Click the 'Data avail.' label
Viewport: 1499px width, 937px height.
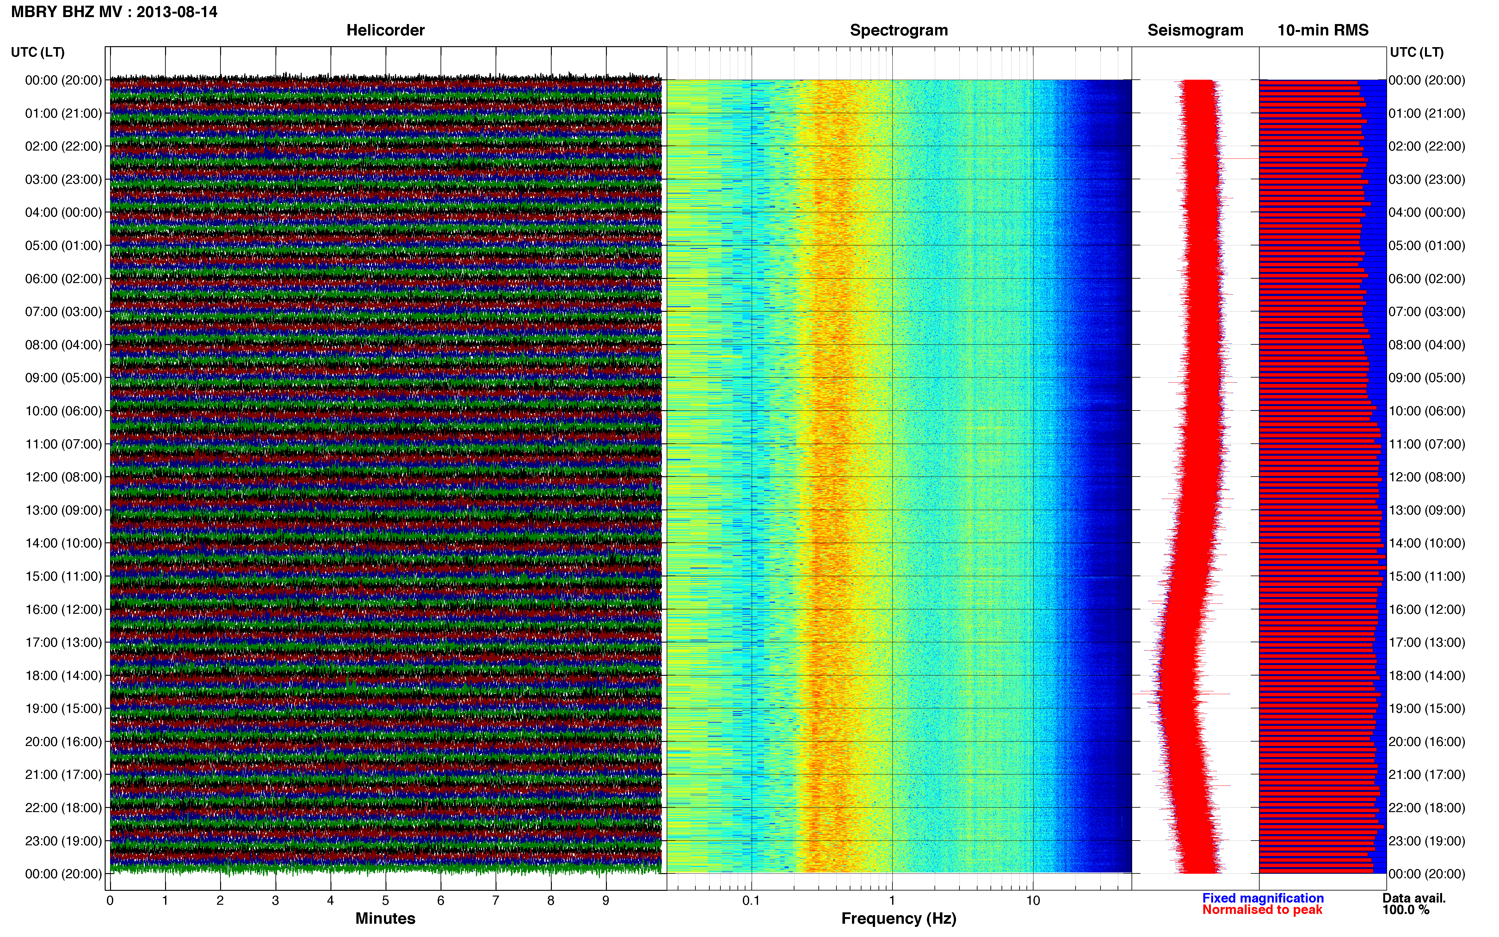coord(1414,898)
